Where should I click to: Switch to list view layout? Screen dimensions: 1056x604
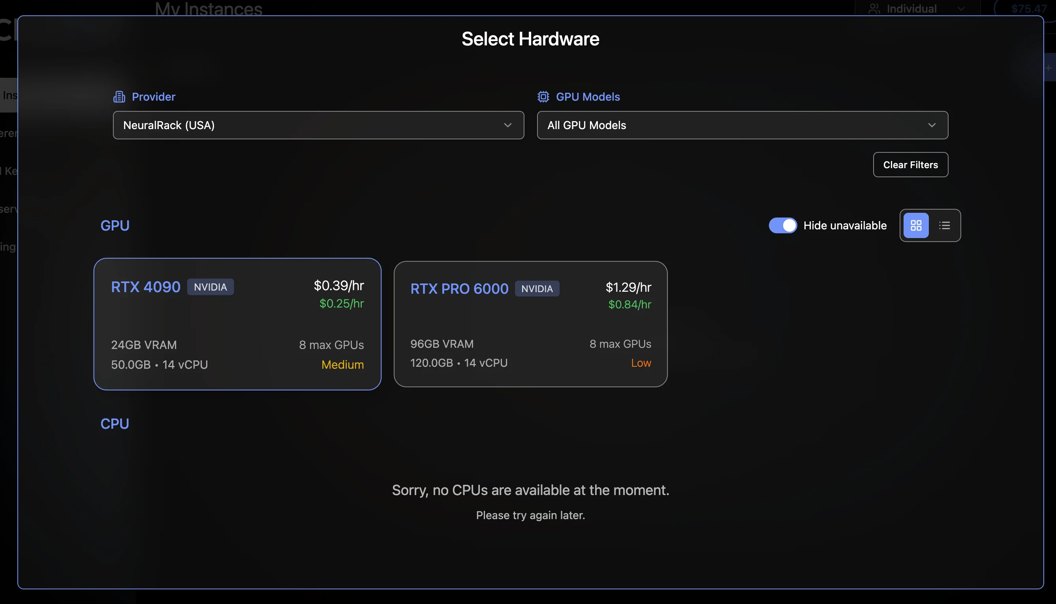pos(944,225)
